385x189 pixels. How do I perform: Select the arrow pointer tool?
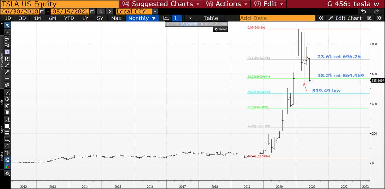coord(7,25)
